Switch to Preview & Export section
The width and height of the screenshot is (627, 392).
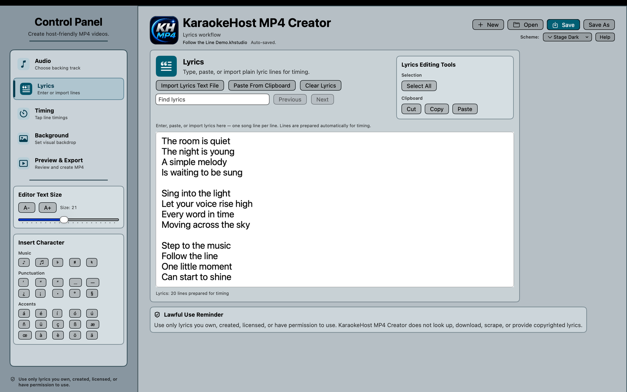69,163
